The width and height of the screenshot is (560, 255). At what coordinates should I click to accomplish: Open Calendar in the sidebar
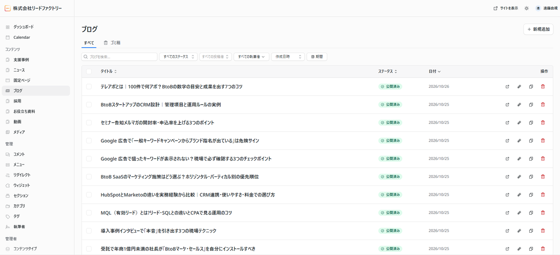(36, 37)
